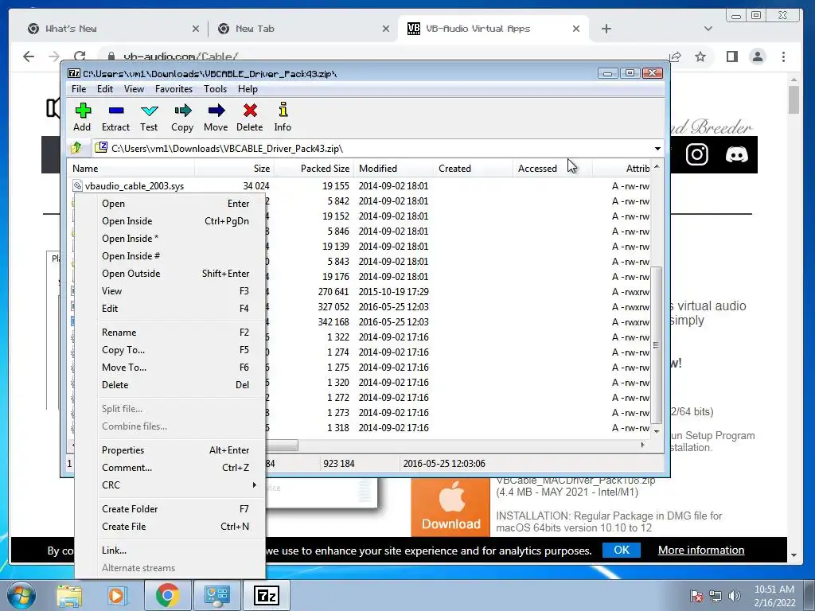Go back in Chrome
The image size is (815, 611).
pyautogui.click(x=29, y=56)
